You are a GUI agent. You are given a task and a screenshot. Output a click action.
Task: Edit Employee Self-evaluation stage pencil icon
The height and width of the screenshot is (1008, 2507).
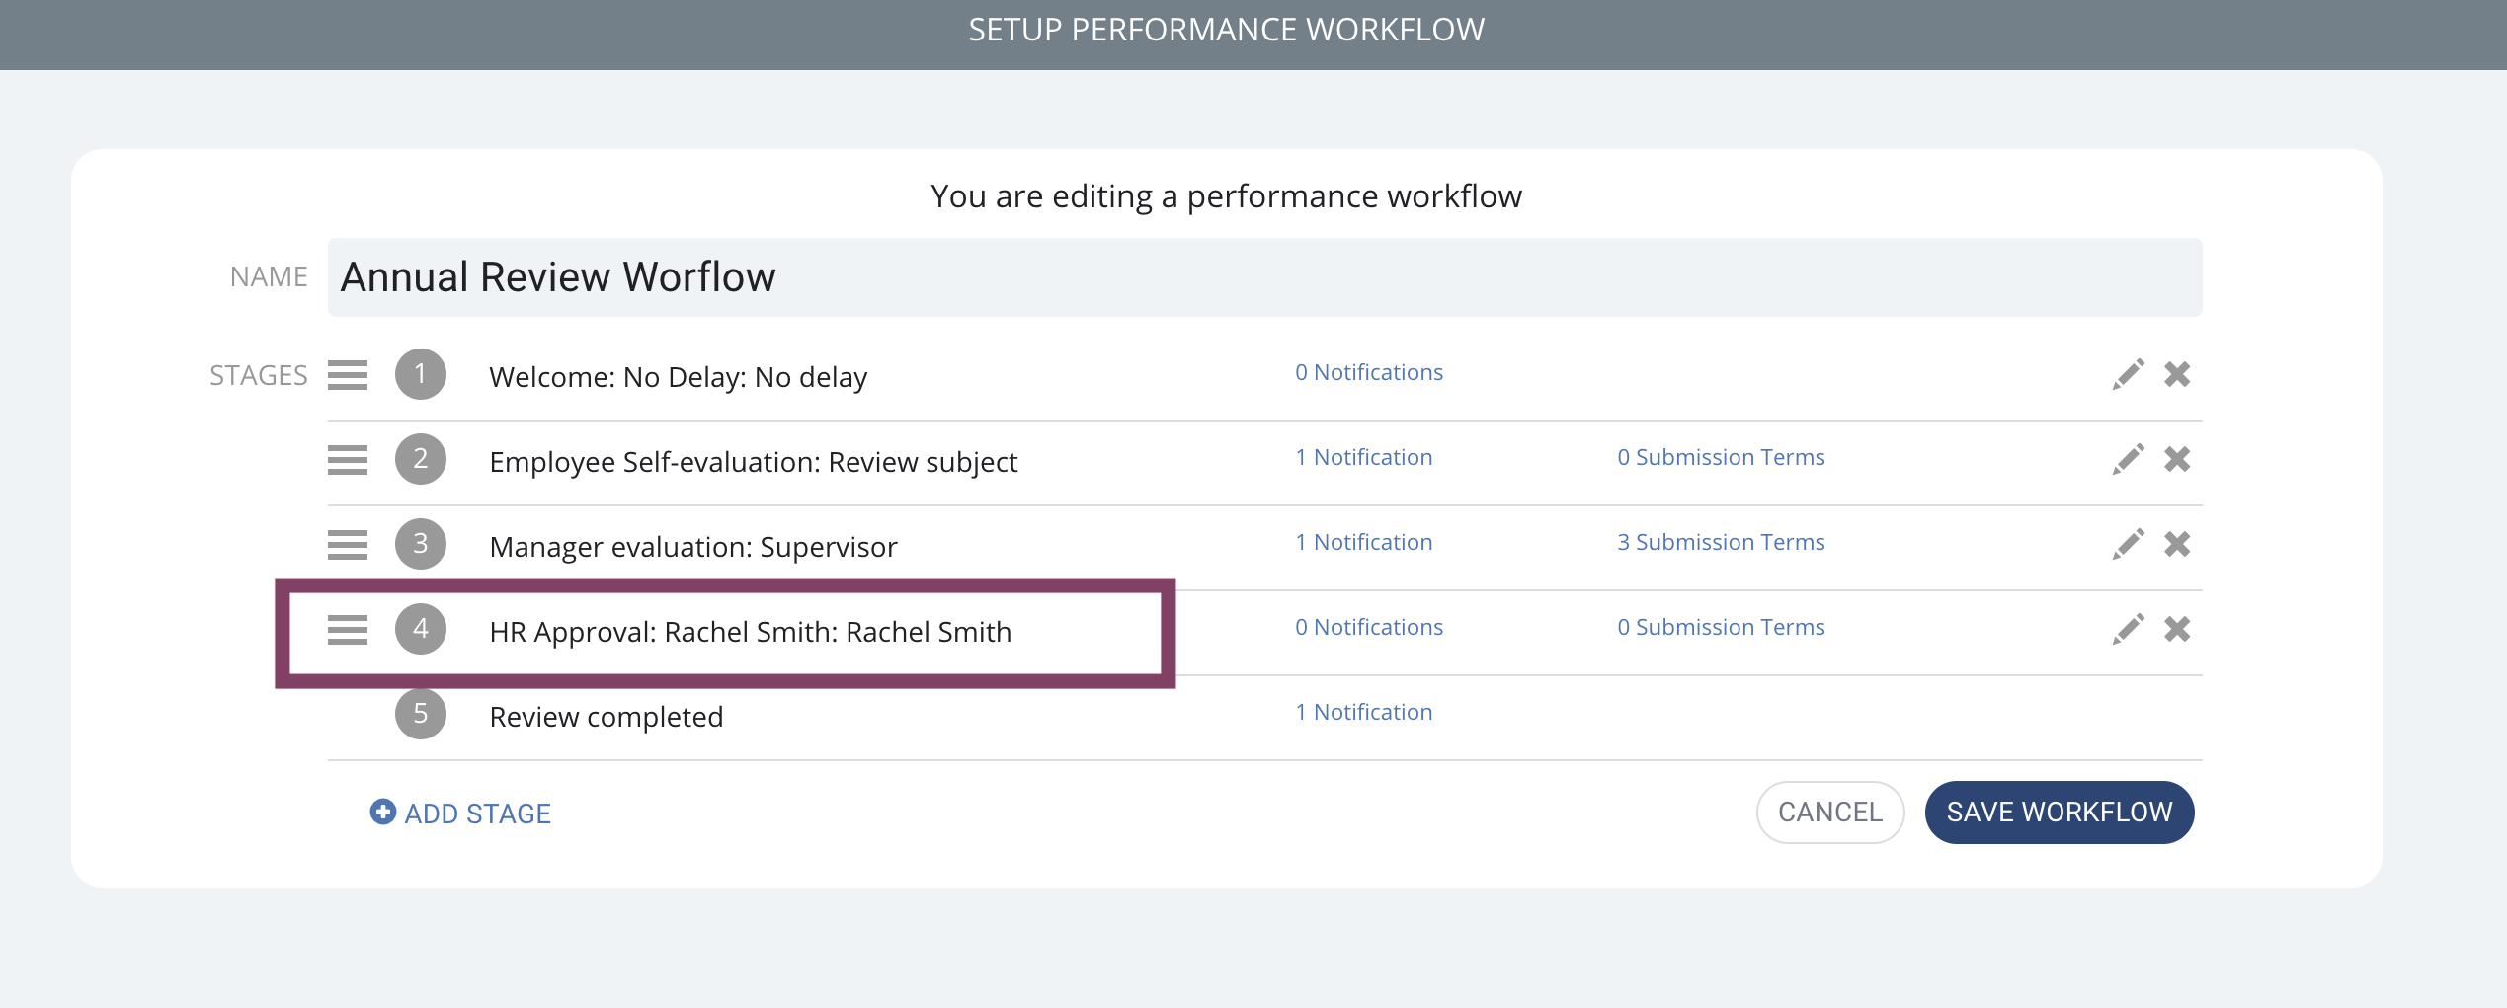2129,459
